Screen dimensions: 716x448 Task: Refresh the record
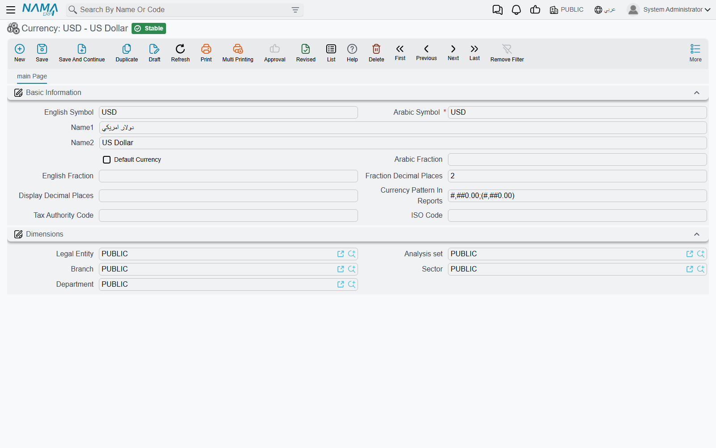(x=180, y=53)
